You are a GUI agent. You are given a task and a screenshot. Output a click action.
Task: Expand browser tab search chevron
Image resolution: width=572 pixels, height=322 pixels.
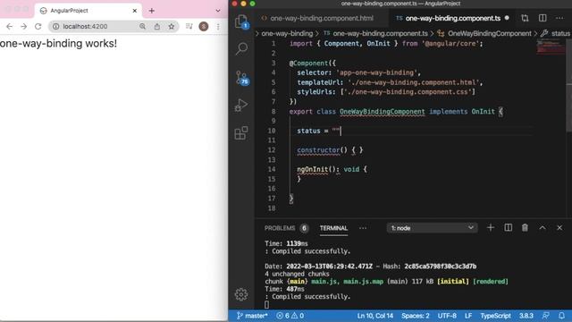coord(218,11)
